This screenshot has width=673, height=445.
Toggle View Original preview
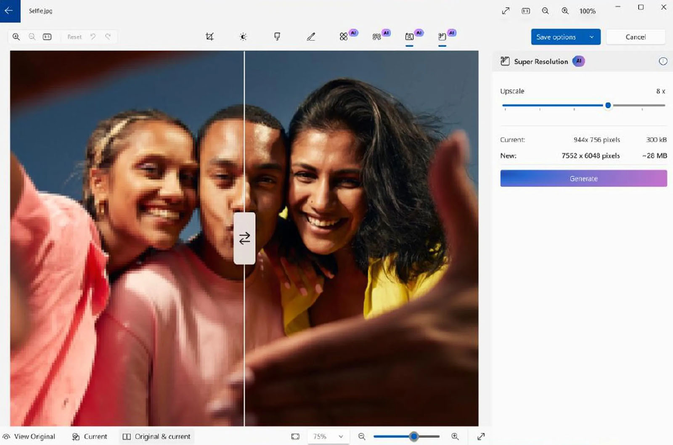coord(29,437)
